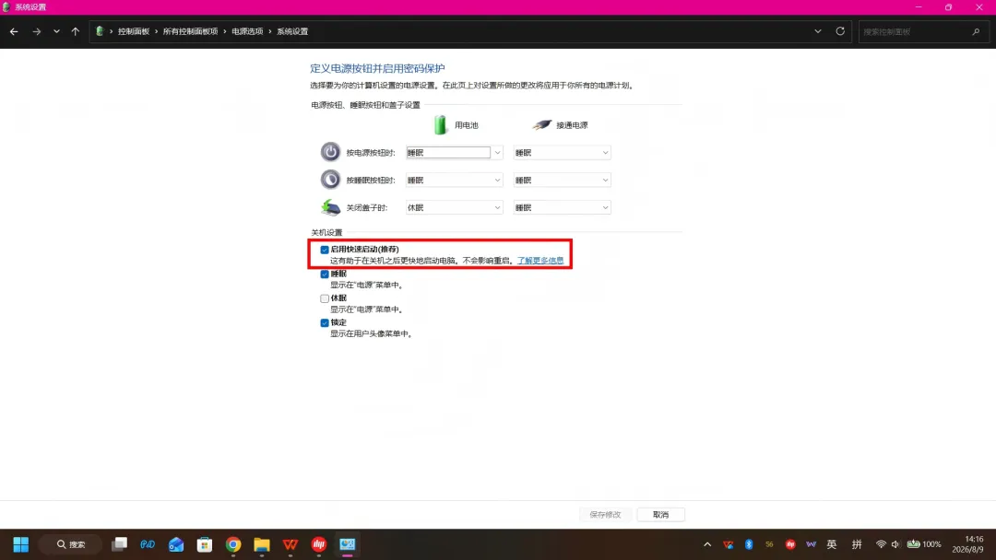The image size is (996, 560).
Task: Click the red HP tray icon
Action: pyautogui.click(x=790, y=544)
